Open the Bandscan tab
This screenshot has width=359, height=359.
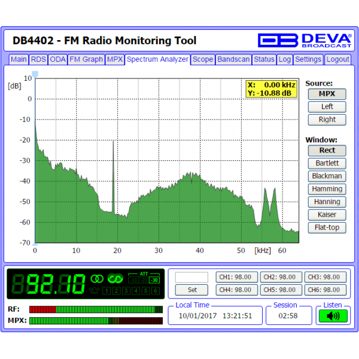[233, 59]
